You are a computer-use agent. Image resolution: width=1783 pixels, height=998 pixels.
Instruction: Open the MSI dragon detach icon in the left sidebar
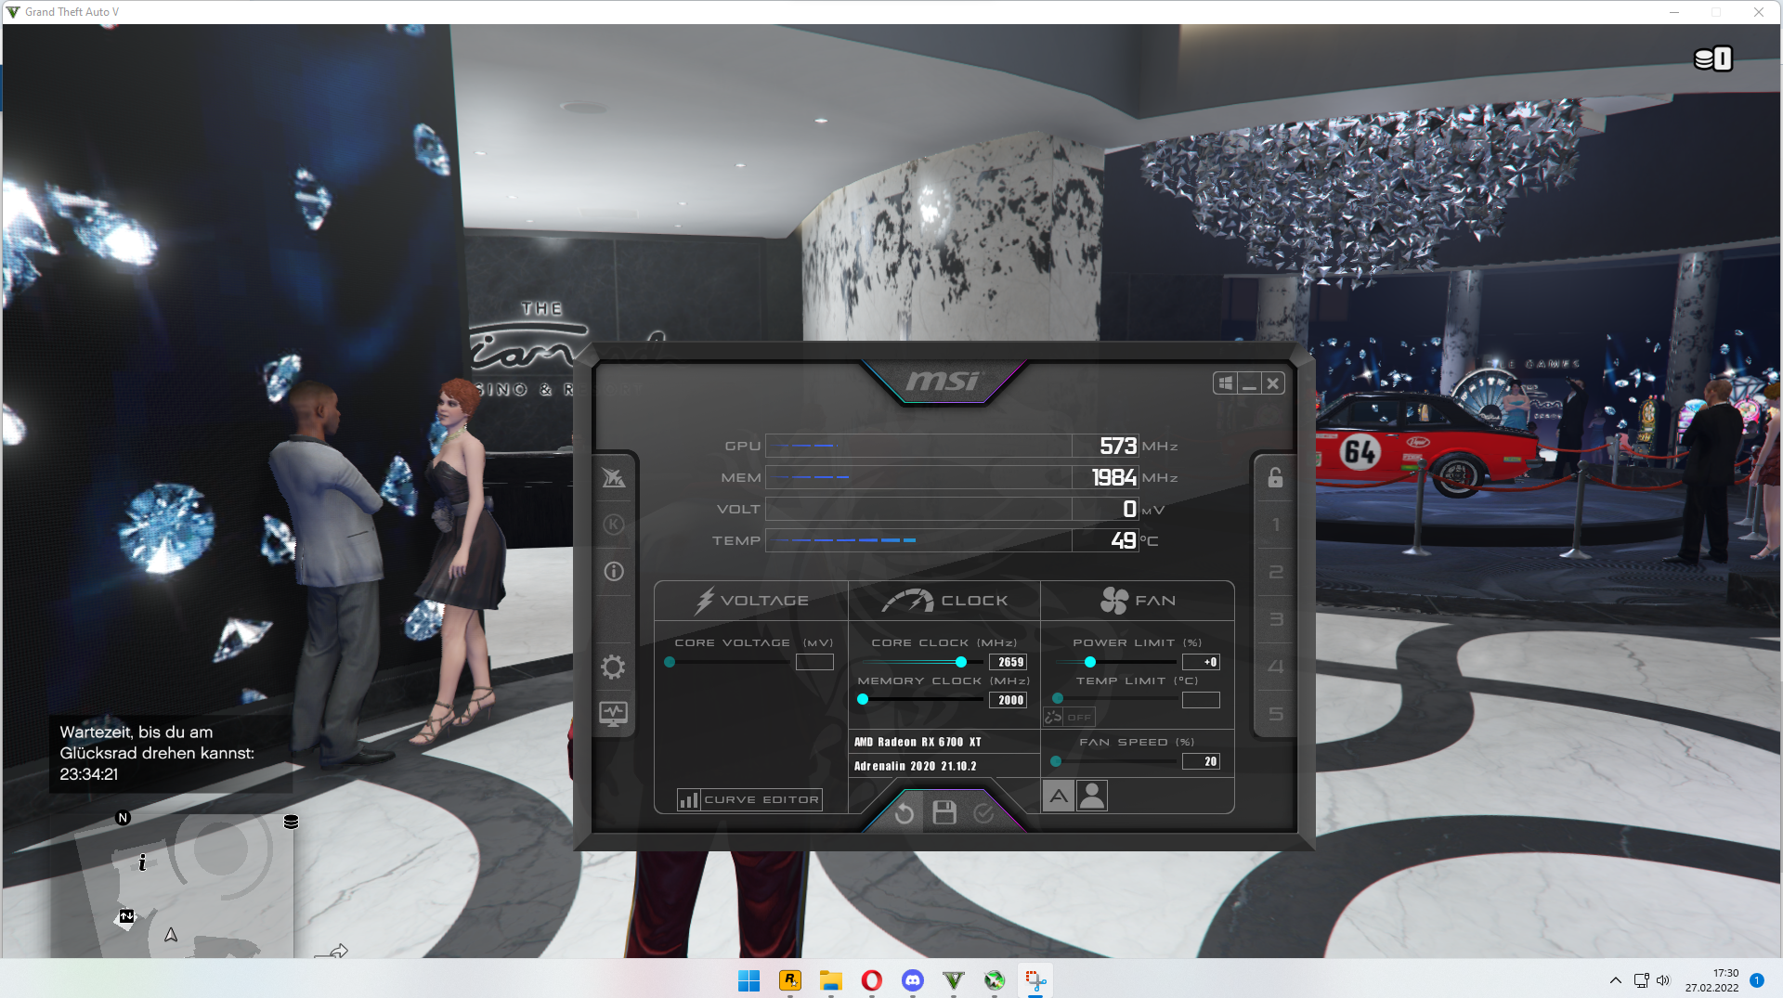(614, 478)
